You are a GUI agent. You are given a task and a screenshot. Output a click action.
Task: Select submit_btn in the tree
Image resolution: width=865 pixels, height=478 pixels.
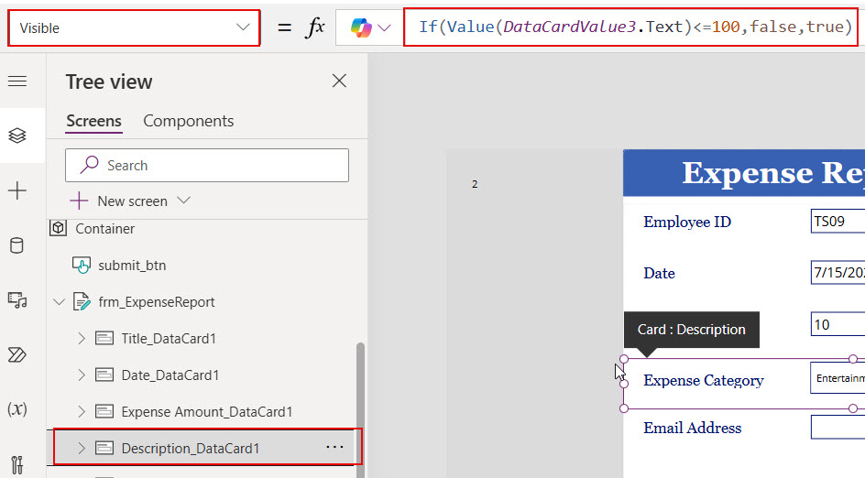pyautogui.click(x=132, y=266)
